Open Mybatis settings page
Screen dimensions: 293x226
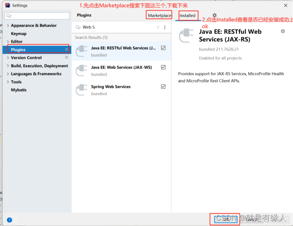coord(19,90)
